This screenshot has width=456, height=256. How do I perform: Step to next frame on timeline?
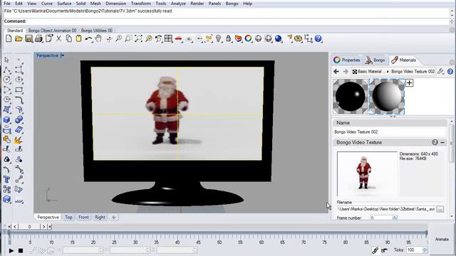point(43,226)
